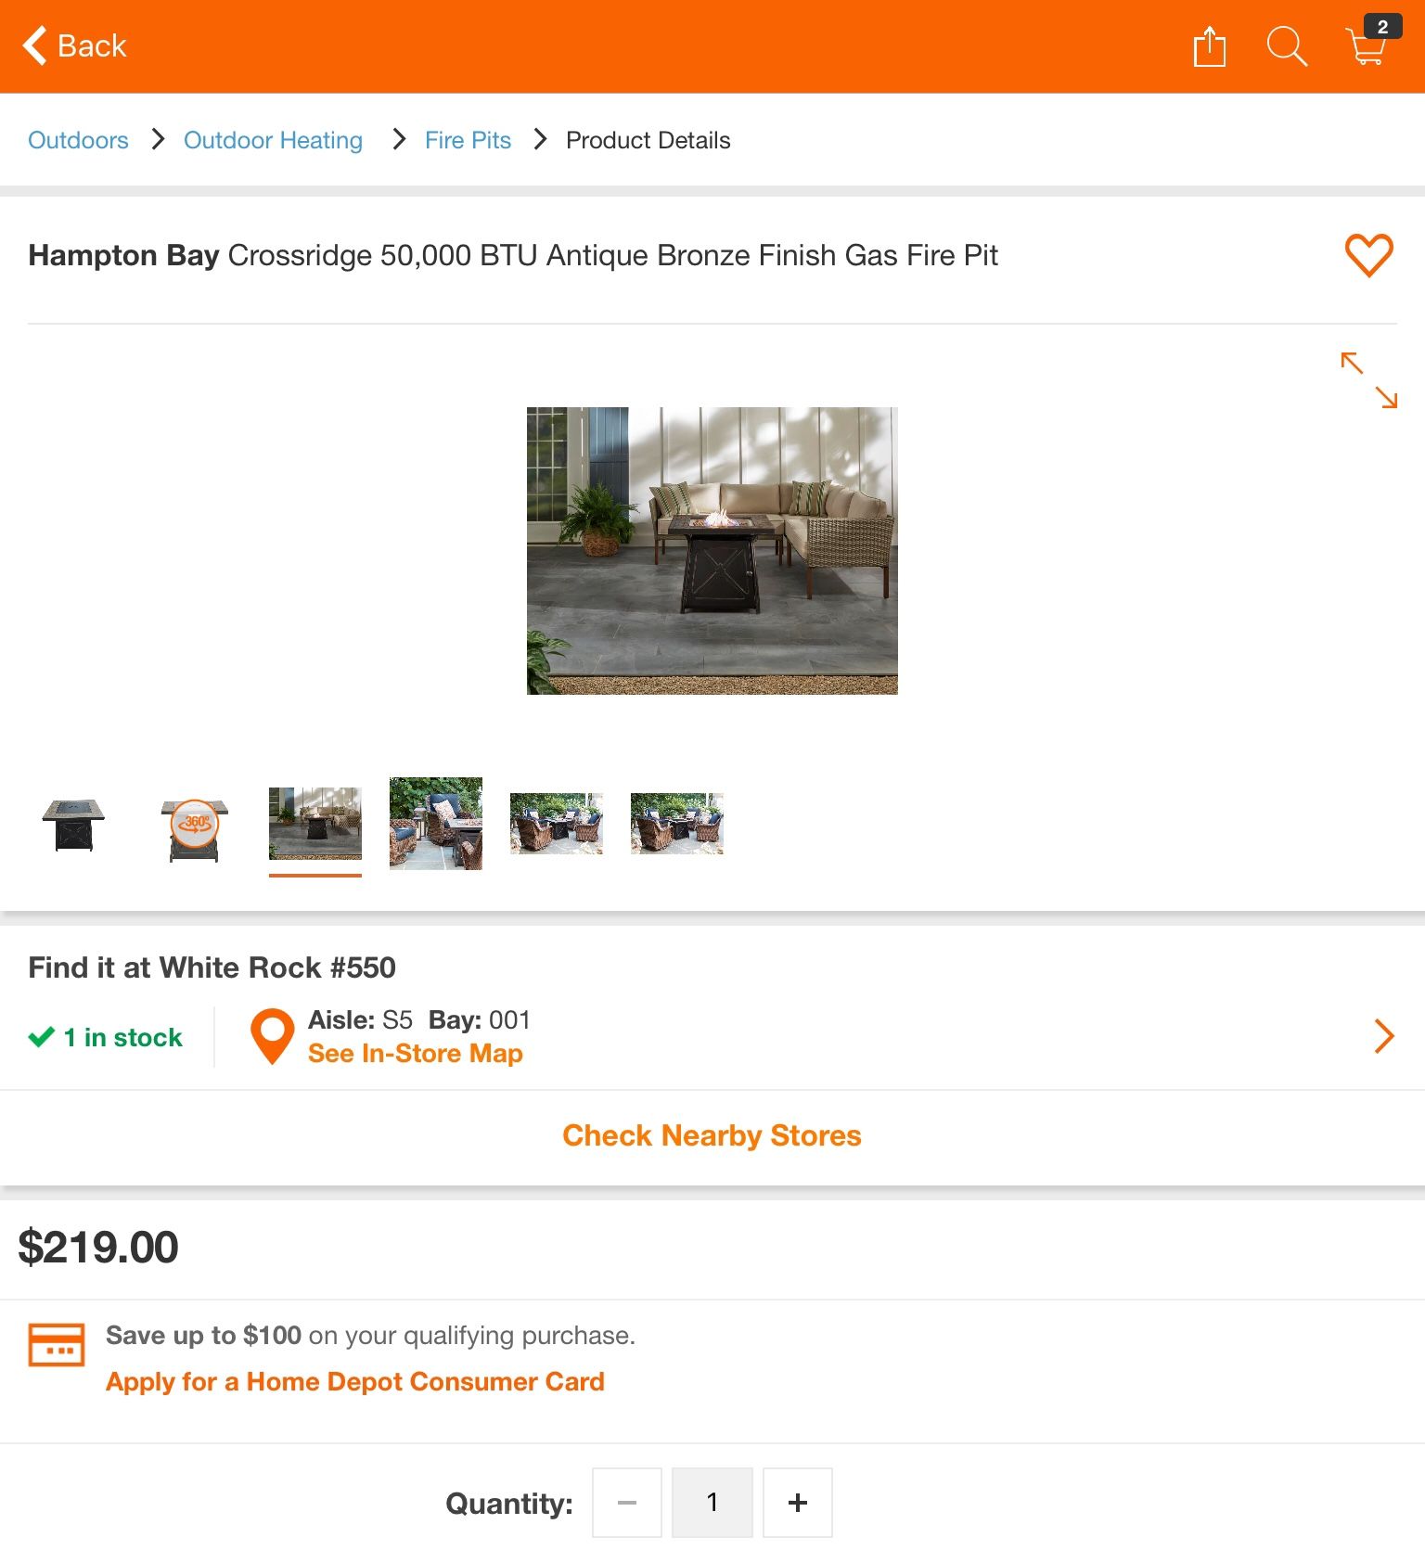Open the share icon in header
Image resolution: width=1425 pixels, height=1550 pixels.
point(1209,45)
